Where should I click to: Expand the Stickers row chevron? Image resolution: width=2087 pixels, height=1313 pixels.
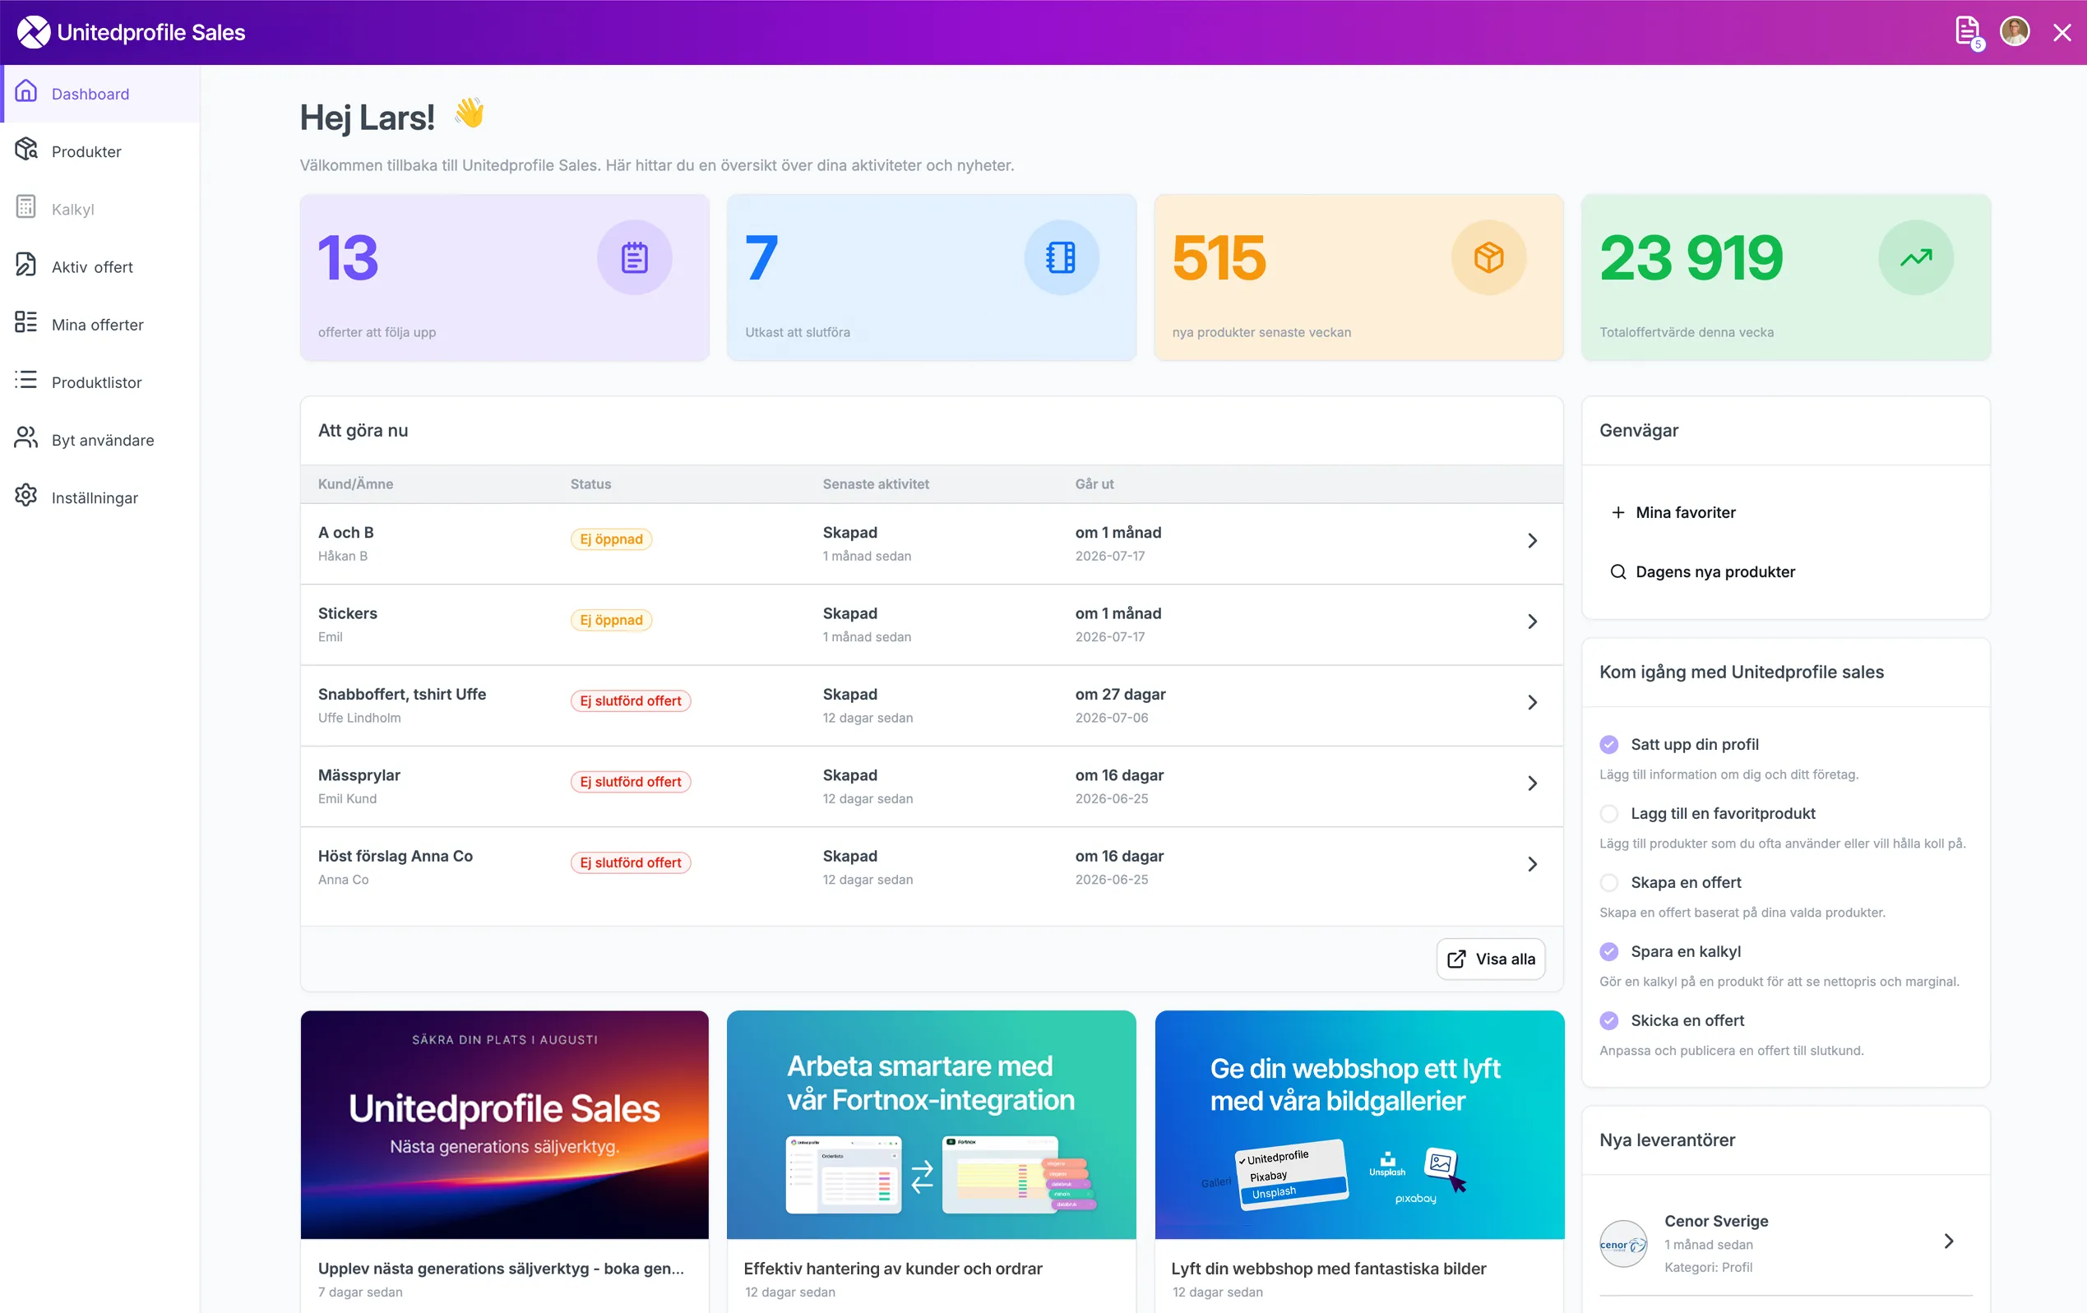[1532, 622]
